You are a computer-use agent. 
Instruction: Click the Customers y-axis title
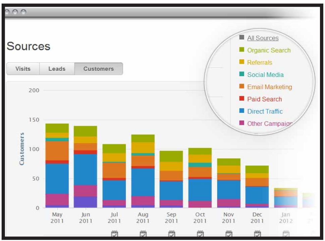tap(21, 149)
